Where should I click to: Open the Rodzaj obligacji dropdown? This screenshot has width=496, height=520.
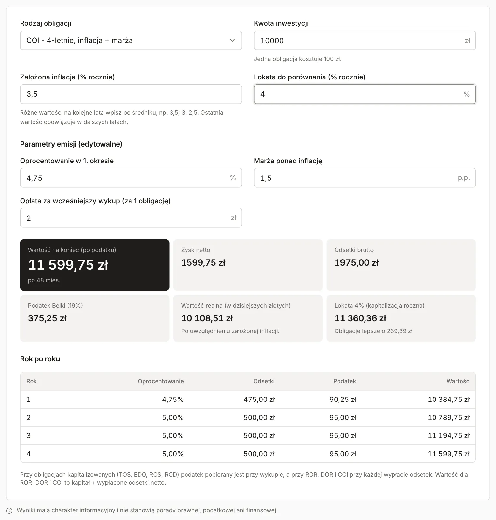(x=131, y=40)
